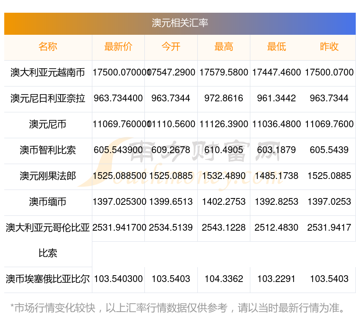Select the highest value 104.3362

point(224,279)
